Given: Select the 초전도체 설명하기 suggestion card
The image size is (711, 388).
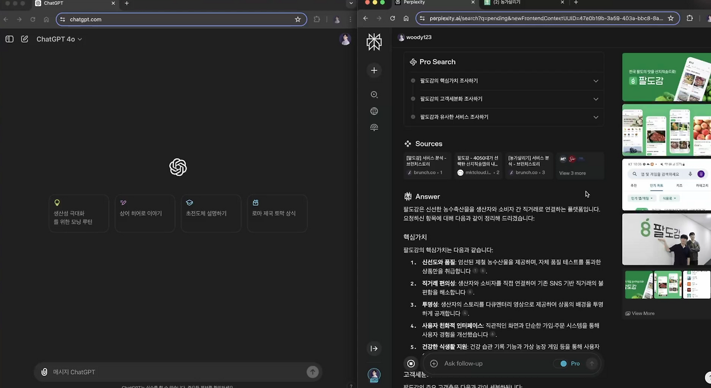Looking at the screenshot, I should click(211, 213).
